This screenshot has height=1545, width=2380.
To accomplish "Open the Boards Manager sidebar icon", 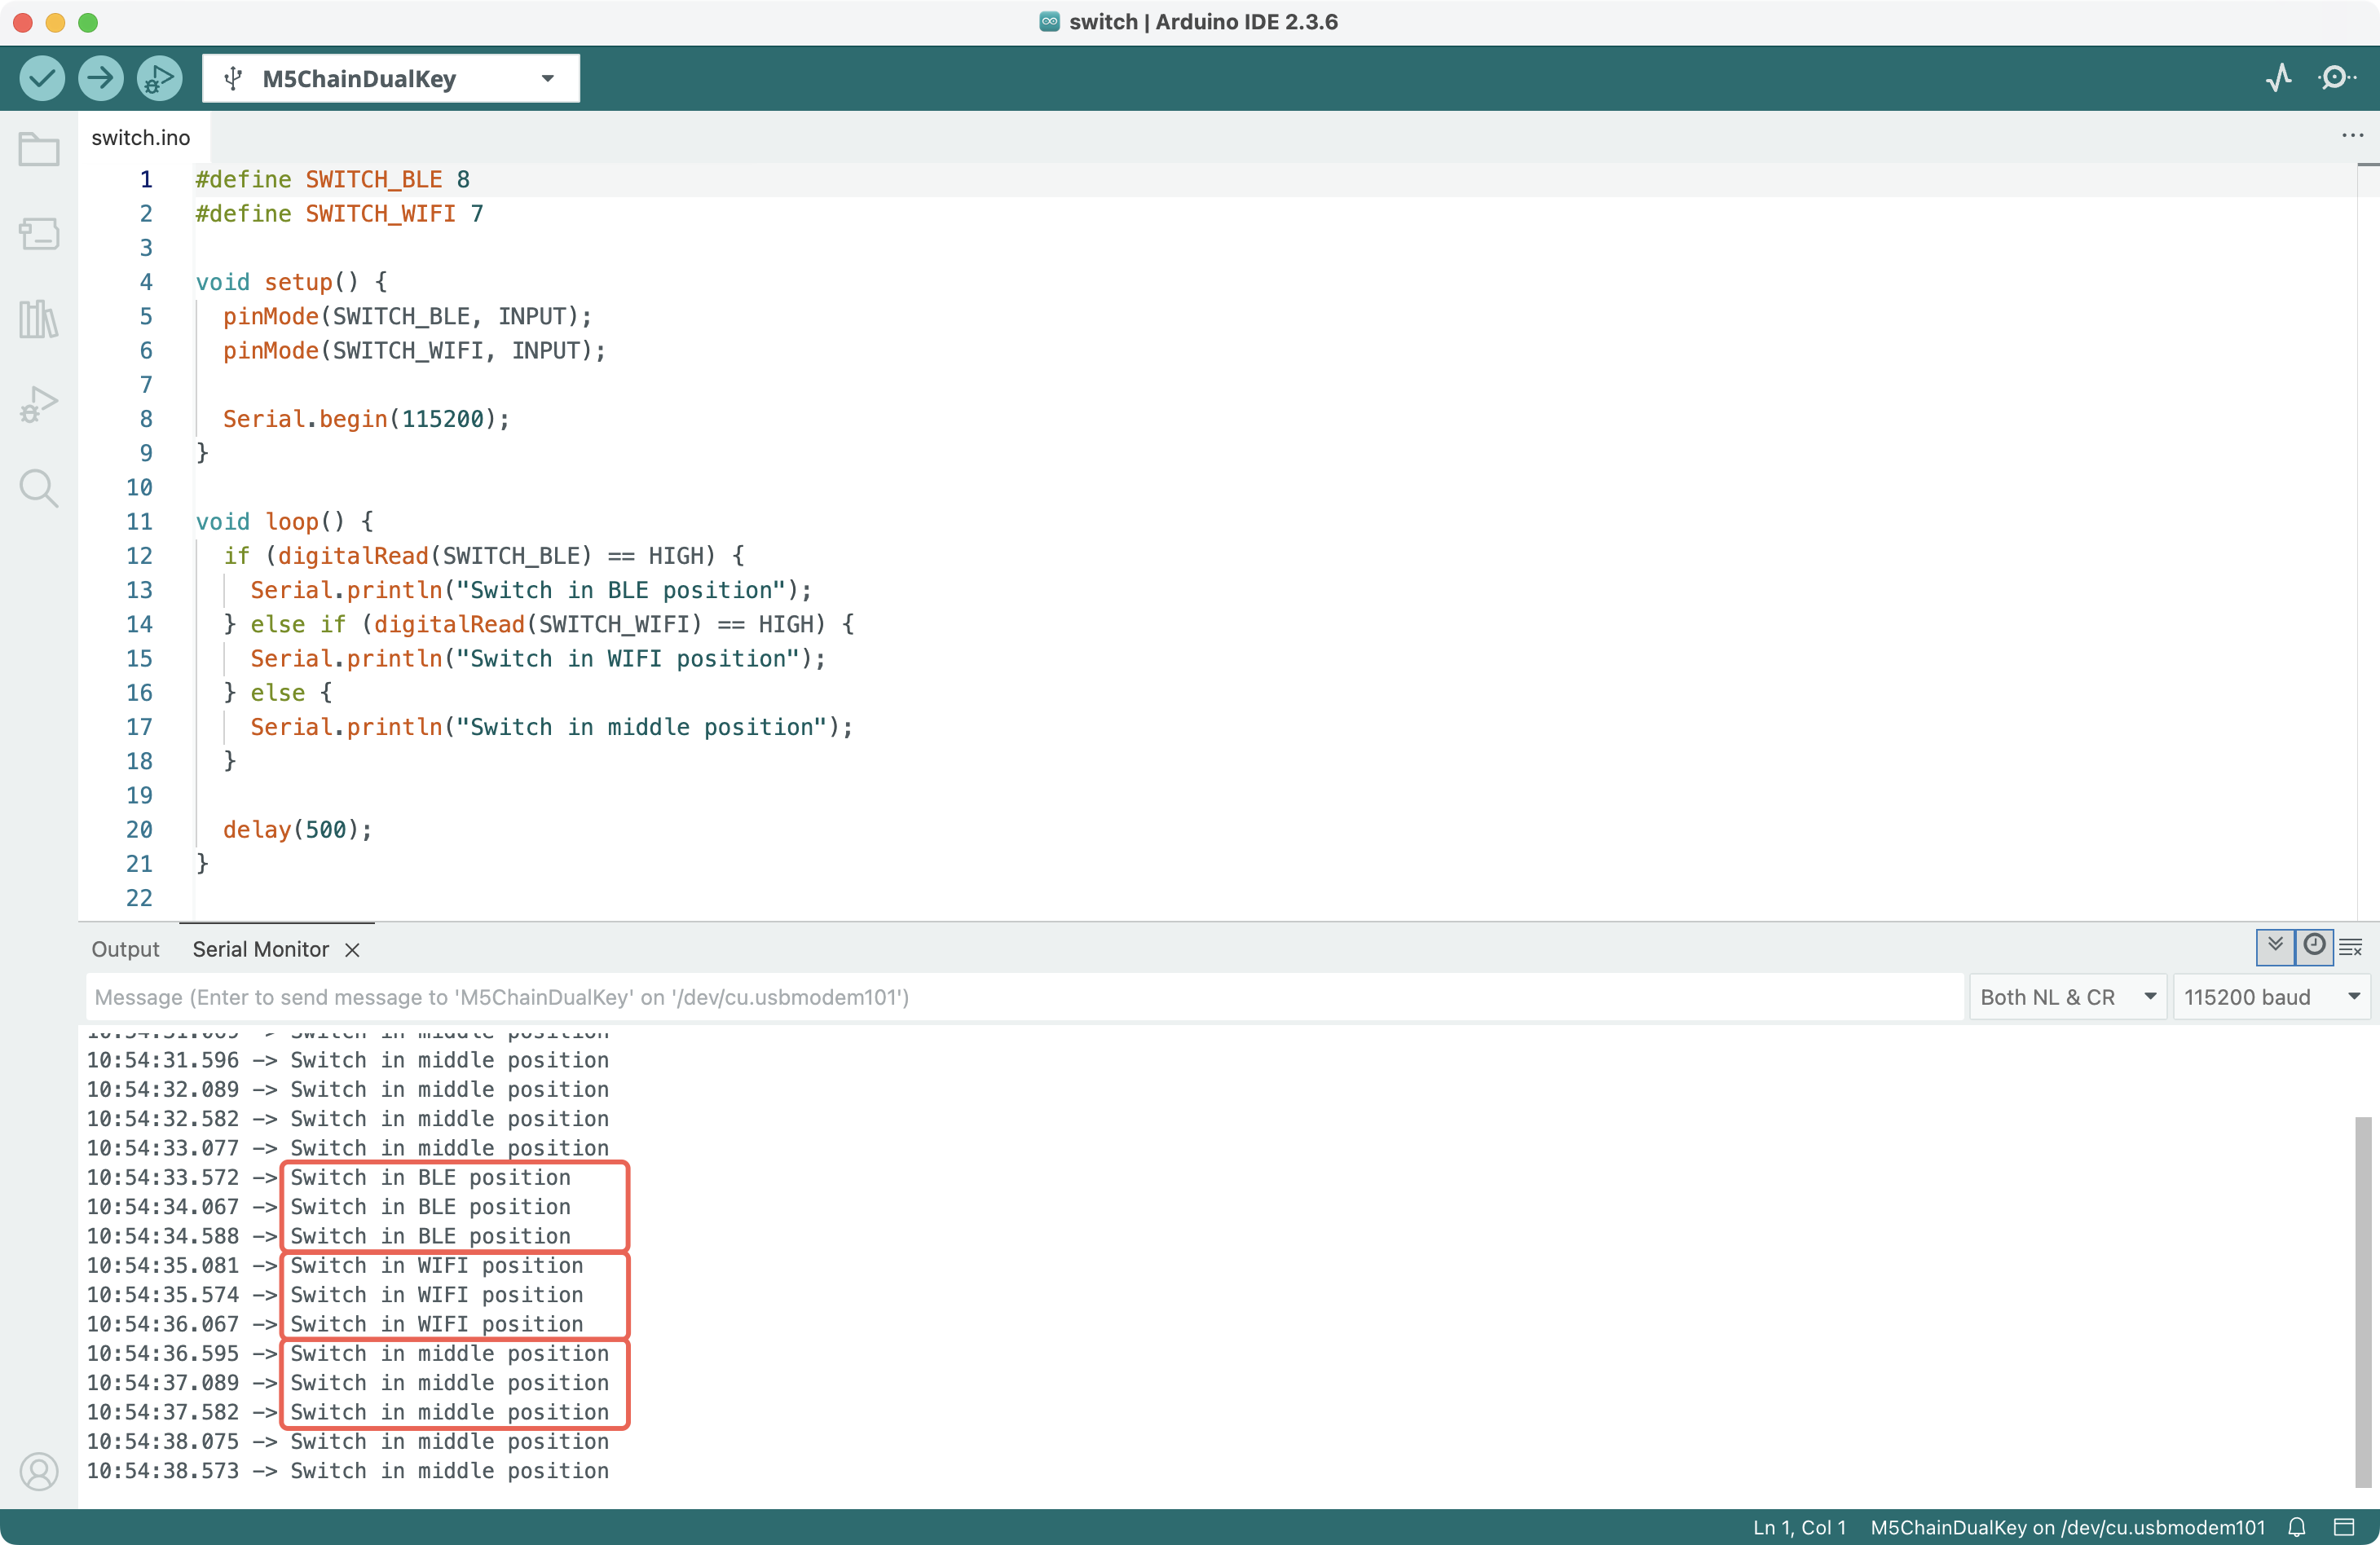I will 39,234.
